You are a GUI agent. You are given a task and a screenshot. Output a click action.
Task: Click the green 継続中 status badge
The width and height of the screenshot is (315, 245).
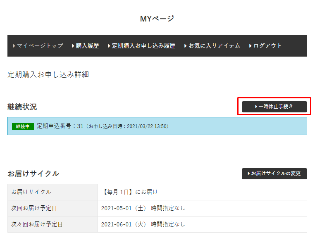tap(23, 126)
